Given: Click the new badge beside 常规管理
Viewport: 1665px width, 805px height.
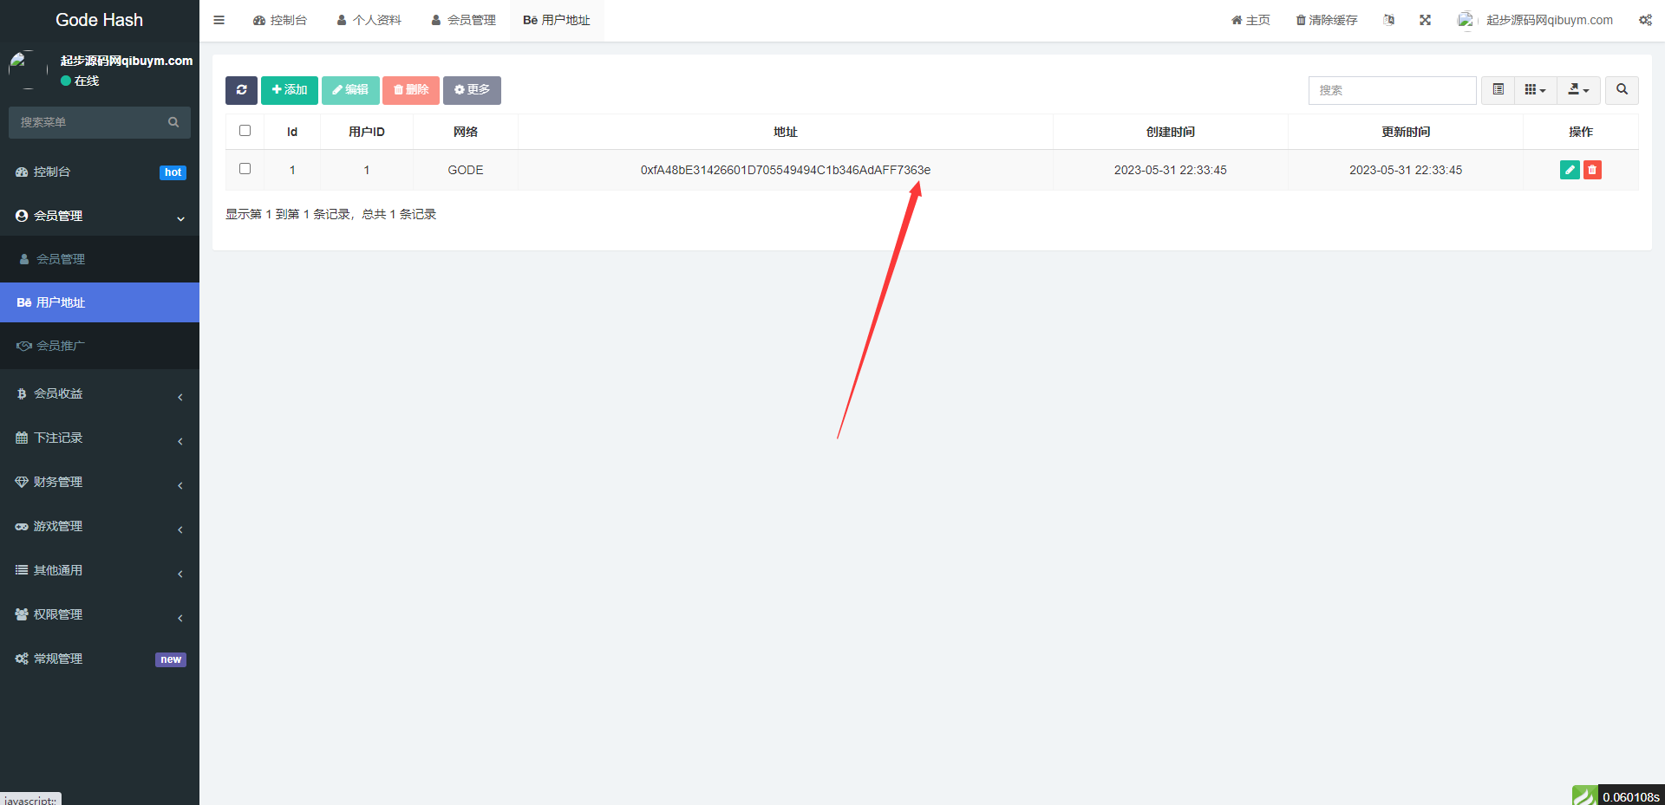Looking at the screenshot, I should click(x=171, y=659).
